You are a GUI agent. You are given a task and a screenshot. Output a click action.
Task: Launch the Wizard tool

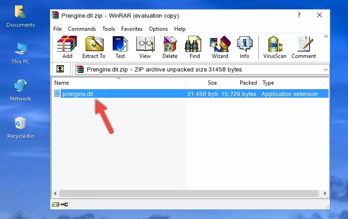pos(220,47)
